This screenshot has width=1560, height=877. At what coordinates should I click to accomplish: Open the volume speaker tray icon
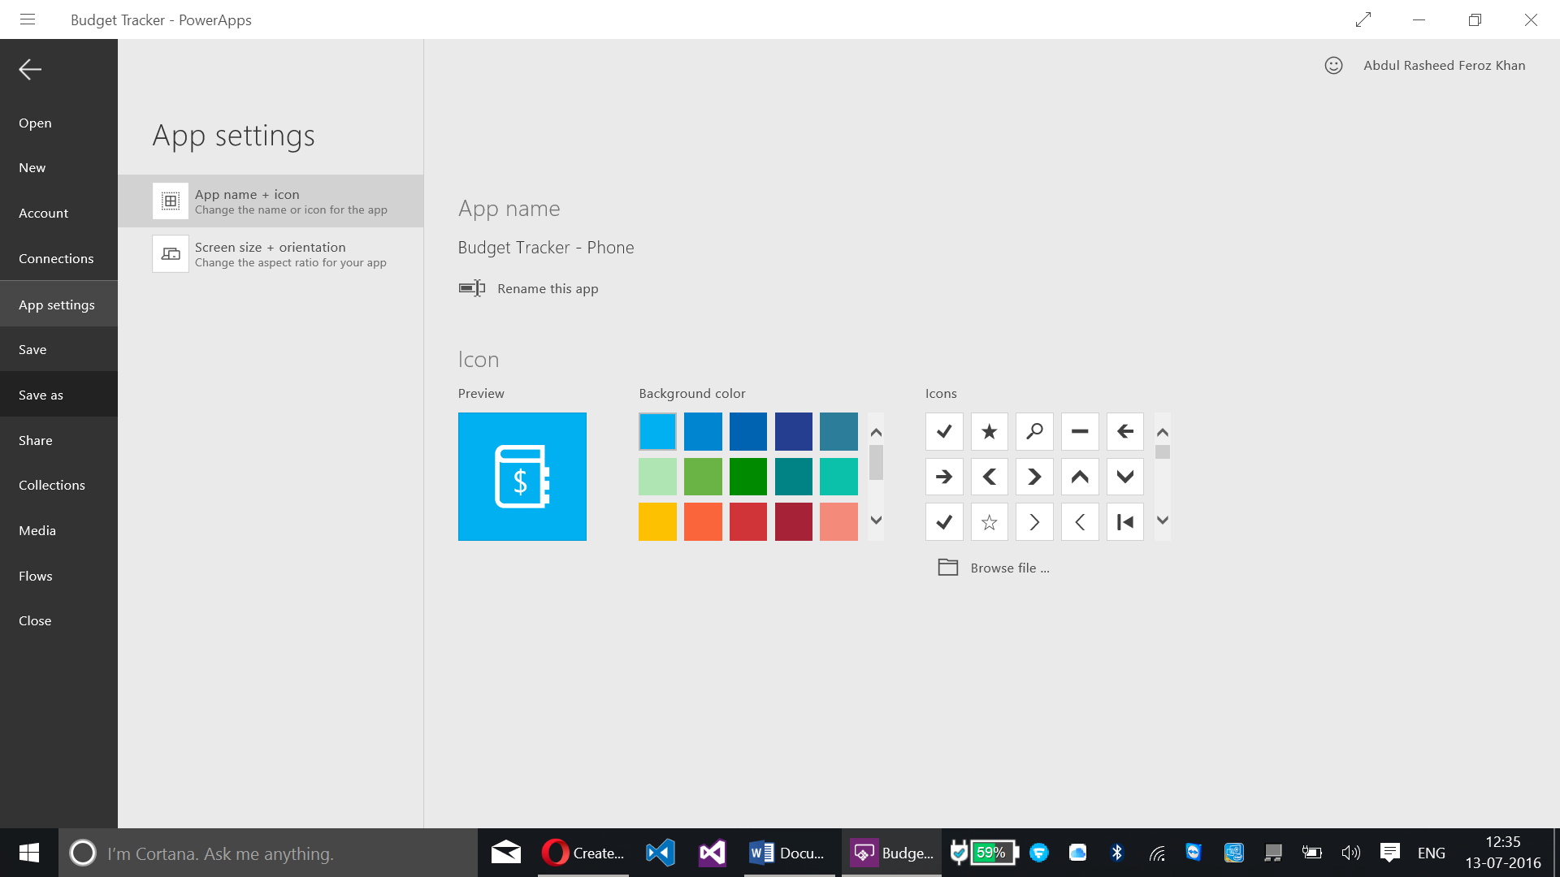click(1350, 853)
